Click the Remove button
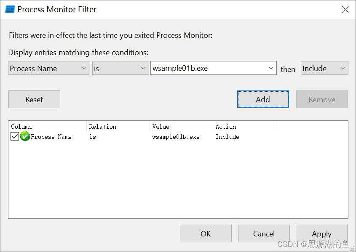Image resolution: width=356 pixels, height=252 pixels. tap(322, 99)
